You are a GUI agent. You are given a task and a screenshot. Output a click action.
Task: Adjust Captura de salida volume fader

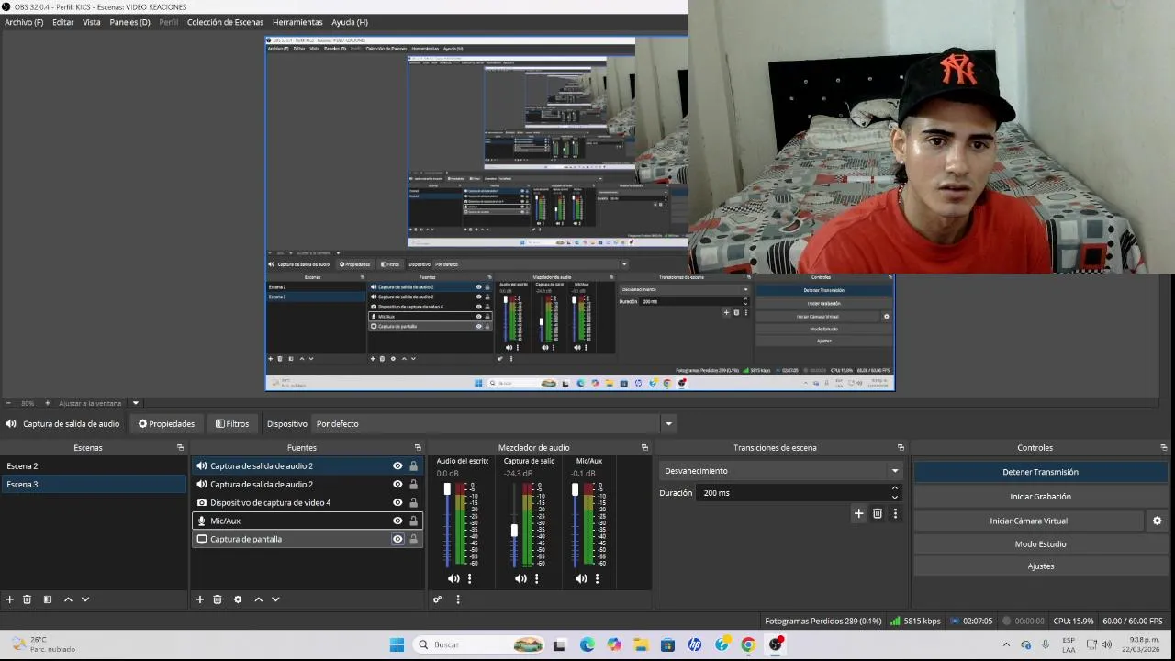click(x=514, y=531)
